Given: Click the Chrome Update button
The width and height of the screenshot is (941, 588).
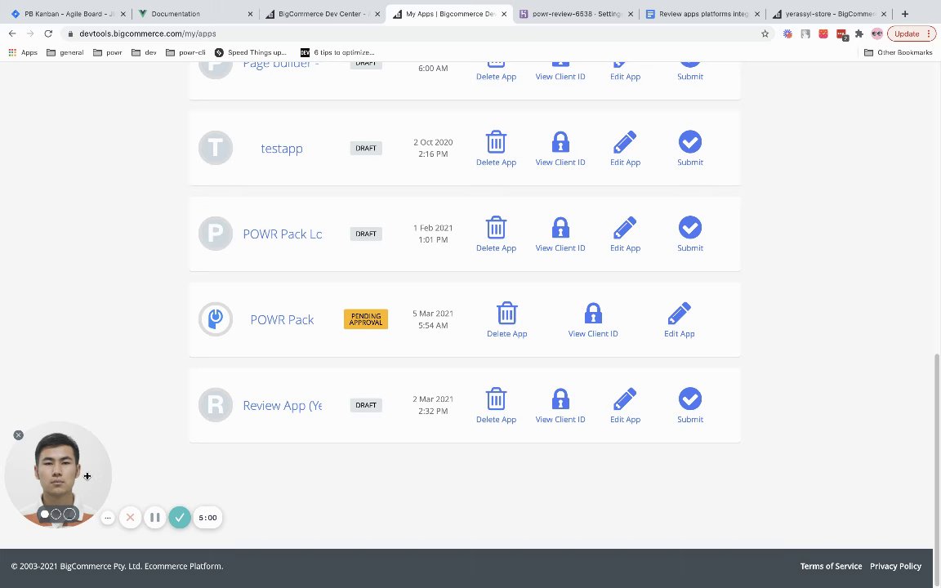Looking at the screenshot, I should [912, 33].
